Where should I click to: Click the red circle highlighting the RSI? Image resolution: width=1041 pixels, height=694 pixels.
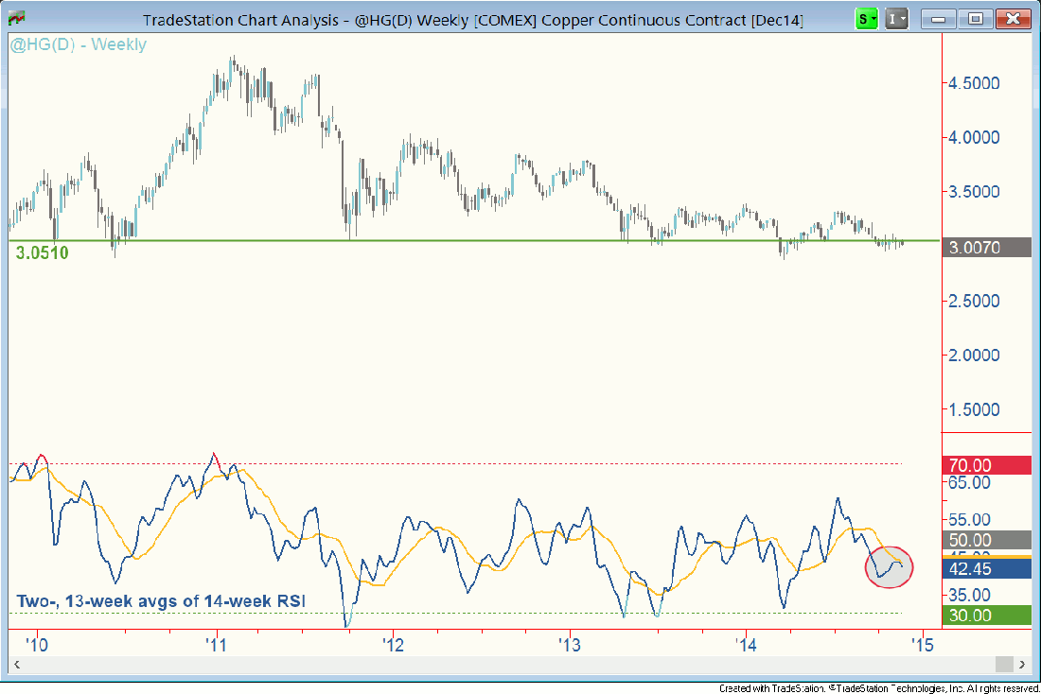pyautogui.click(x=890, y=567)
